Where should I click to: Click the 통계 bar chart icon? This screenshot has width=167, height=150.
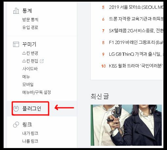click(x=16, y=11)
